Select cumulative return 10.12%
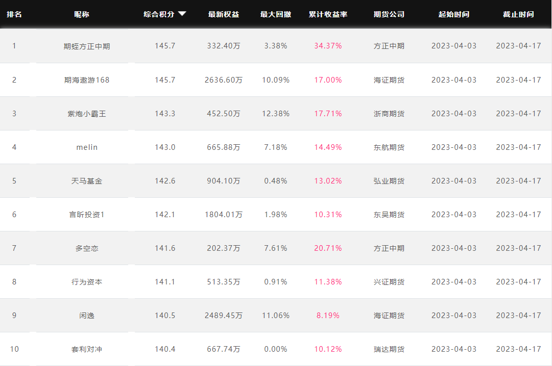This screenshot has width=552, height=366. pyautogui.click(x=328, y=349)
